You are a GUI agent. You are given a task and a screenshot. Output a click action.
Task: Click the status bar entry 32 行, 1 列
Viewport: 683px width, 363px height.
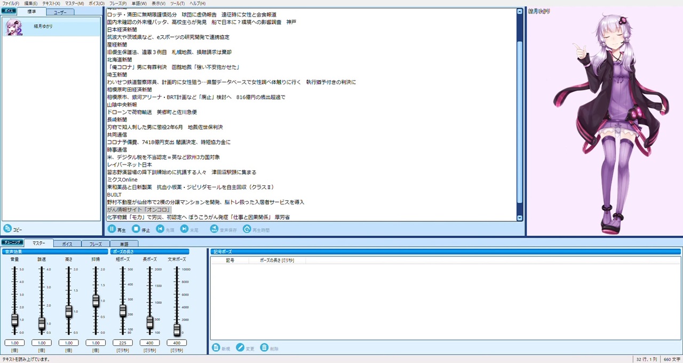pos(646,359)
